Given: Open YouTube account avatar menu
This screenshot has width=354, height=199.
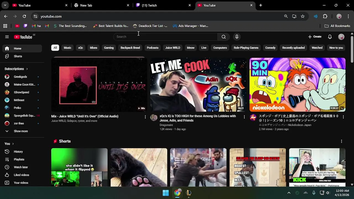Looking at the screenshot, I should tap(341, 37).
